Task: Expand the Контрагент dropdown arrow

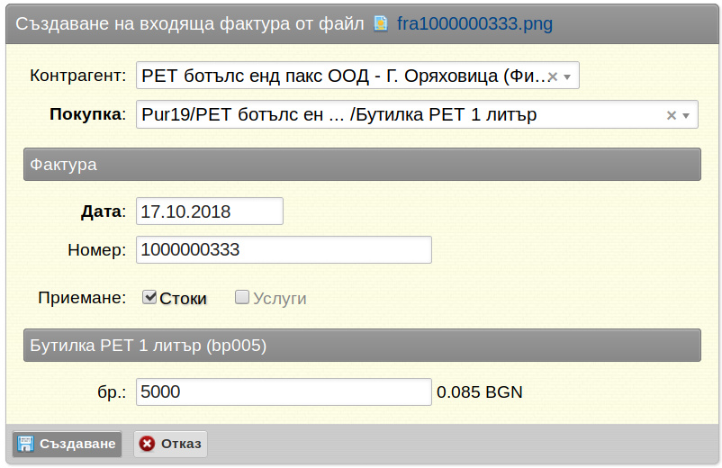Action: pyautogui.click(x=568, y=76)
